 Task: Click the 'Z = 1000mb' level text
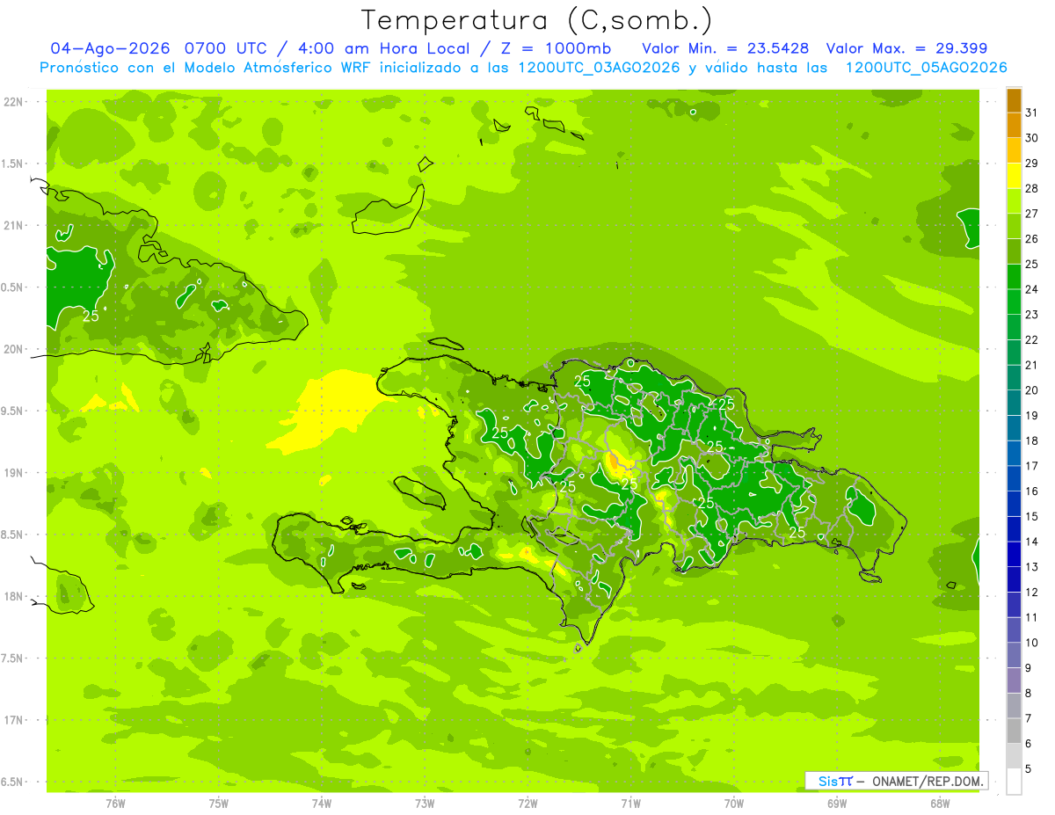(x=556, y=48)
